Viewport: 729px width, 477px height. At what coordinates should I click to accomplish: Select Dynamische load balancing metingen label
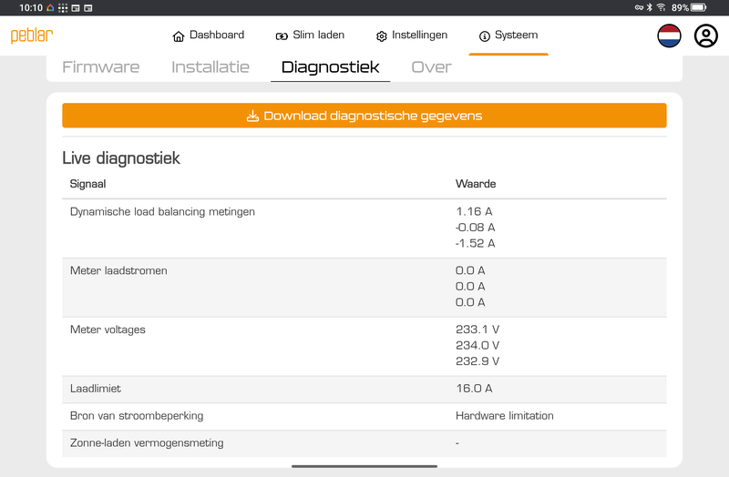(162, 212)
